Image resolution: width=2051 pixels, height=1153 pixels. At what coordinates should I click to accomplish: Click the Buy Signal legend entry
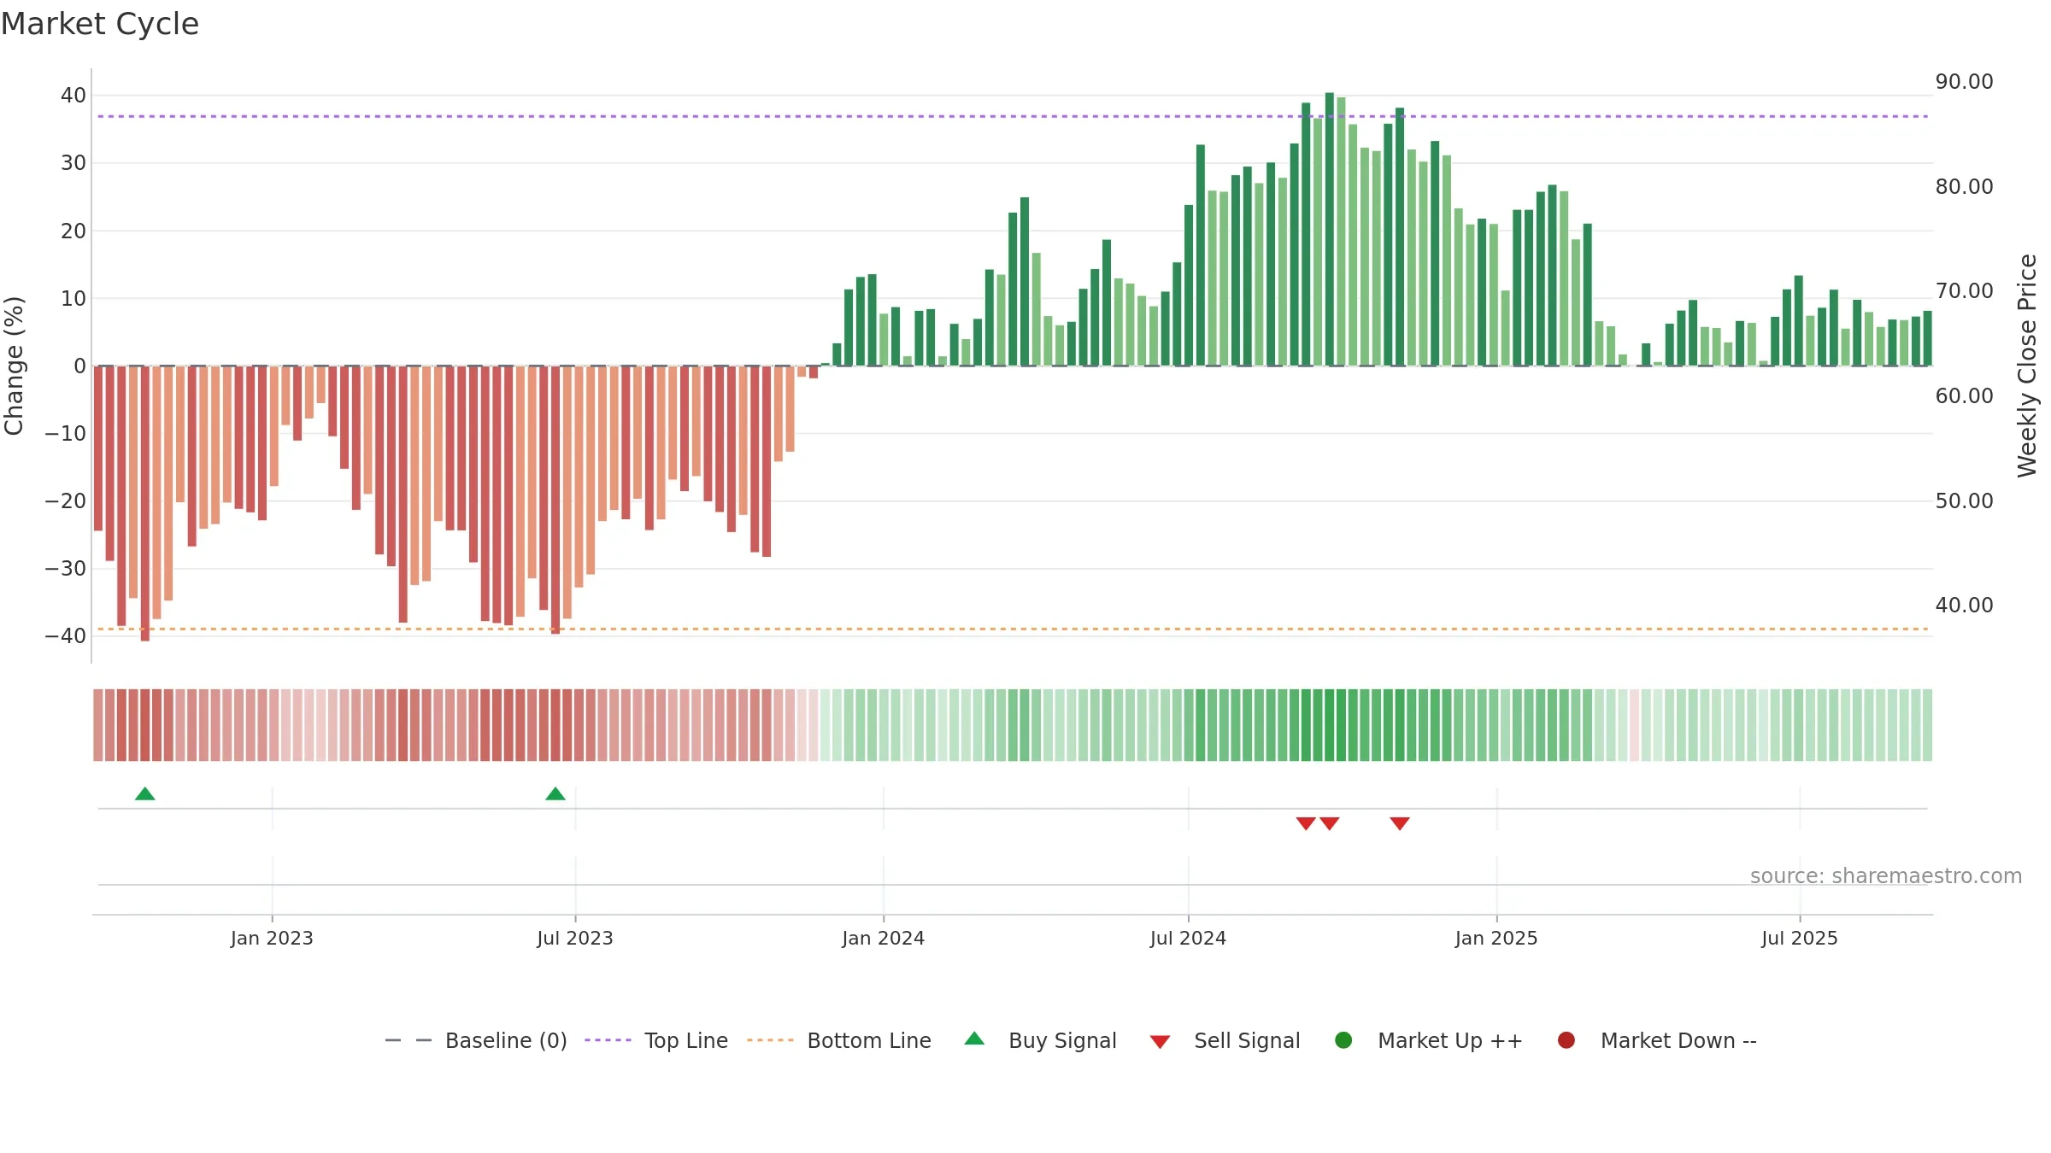1040,1040
